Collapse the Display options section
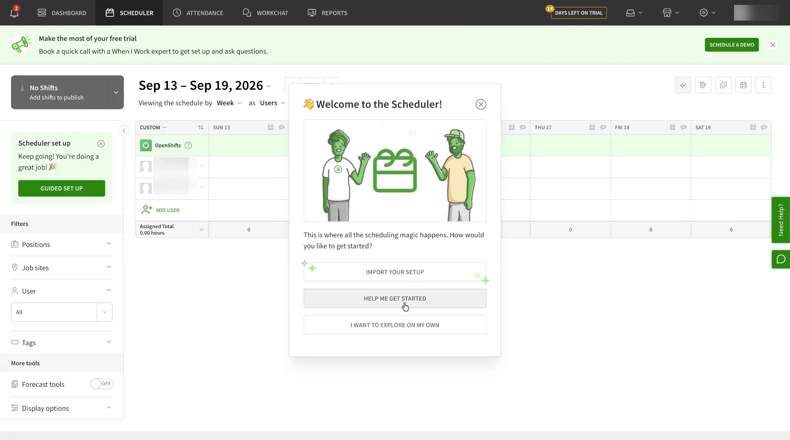 (x=62, y=408)
